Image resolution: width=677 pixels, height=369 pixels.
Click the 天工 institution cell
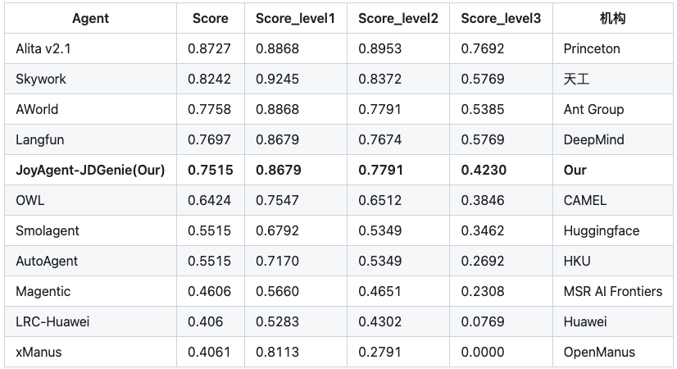pos(612,79)
